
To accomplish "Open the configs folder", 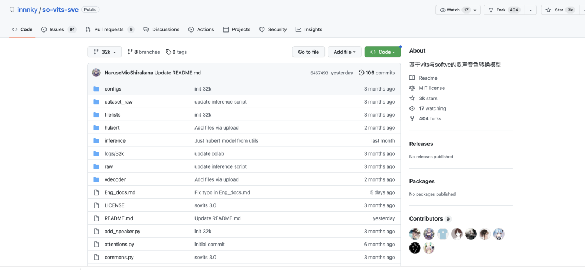I will pyautogui.click(x=113, y=89).
